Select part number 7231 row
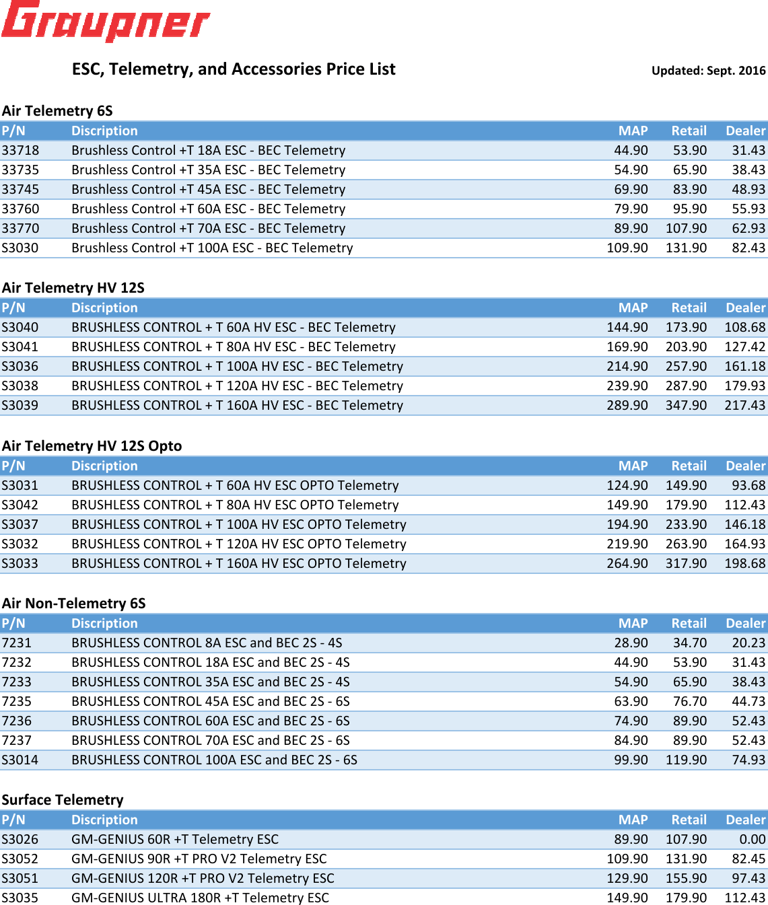The width and height of the screenshot is (768, 905). coord(17,643)
